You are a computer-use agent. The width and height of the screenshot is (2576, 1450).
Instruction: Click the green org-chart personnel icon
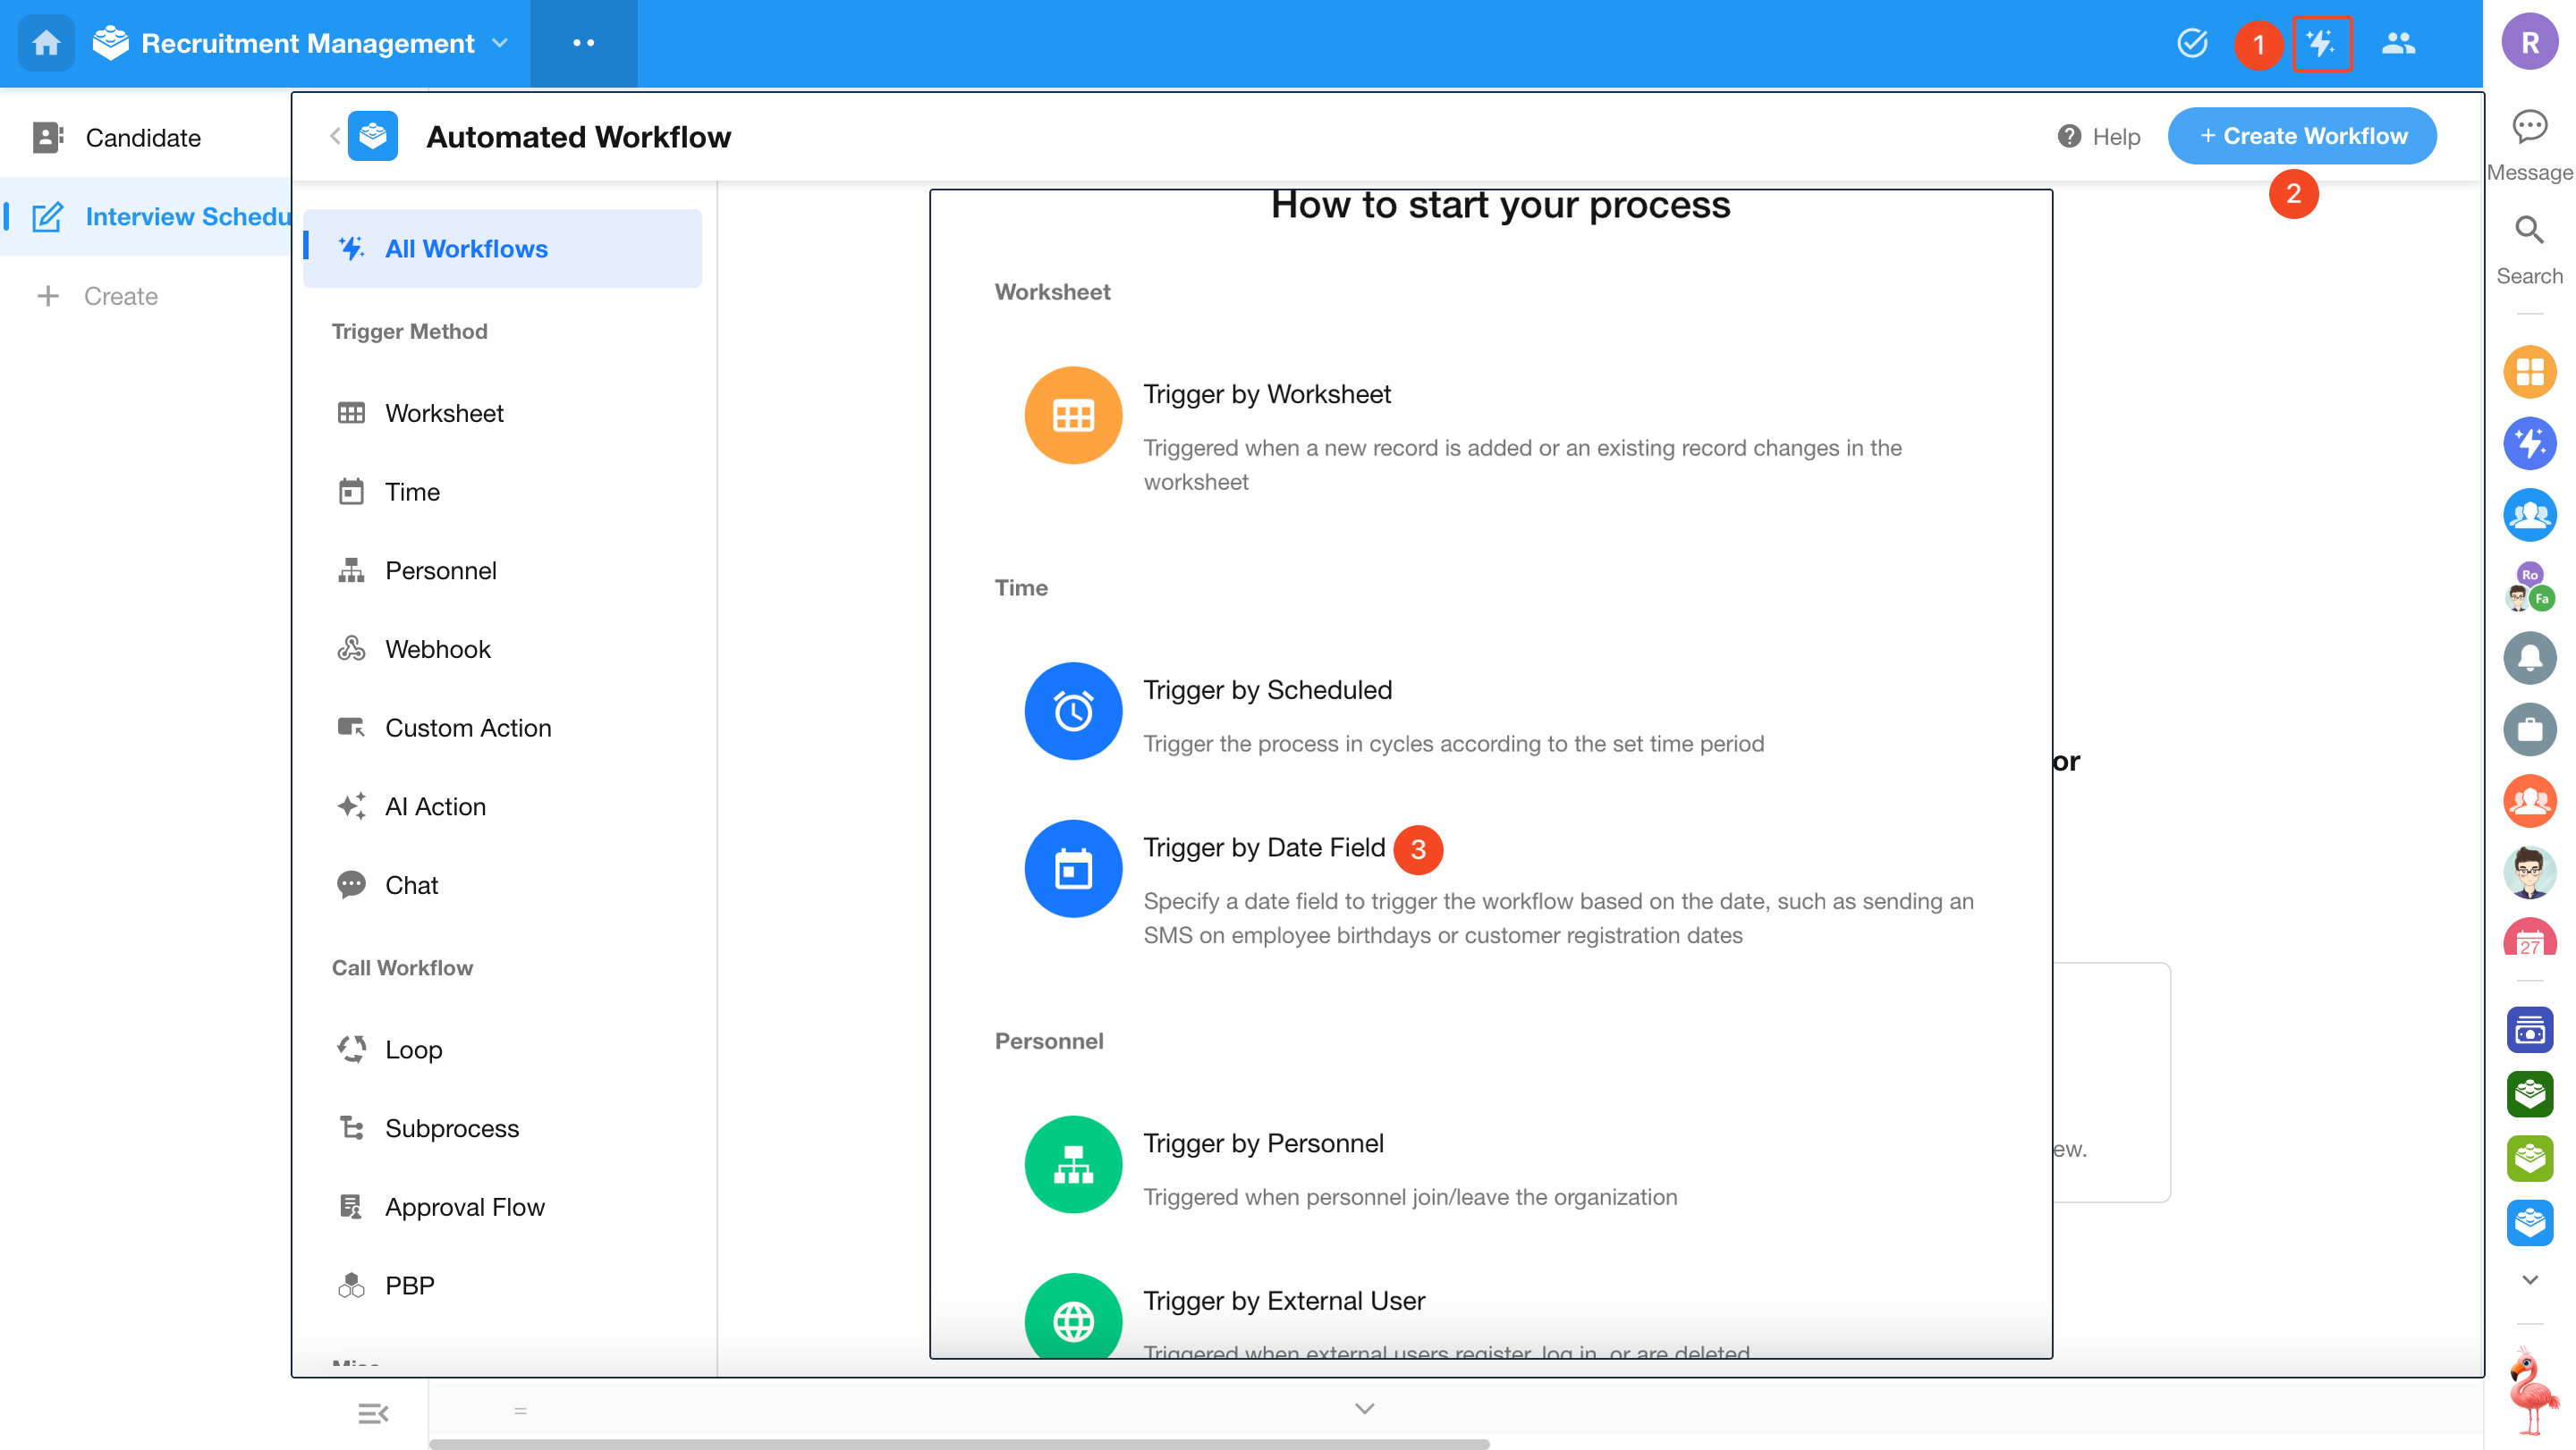click(x=1073, y=1165)
